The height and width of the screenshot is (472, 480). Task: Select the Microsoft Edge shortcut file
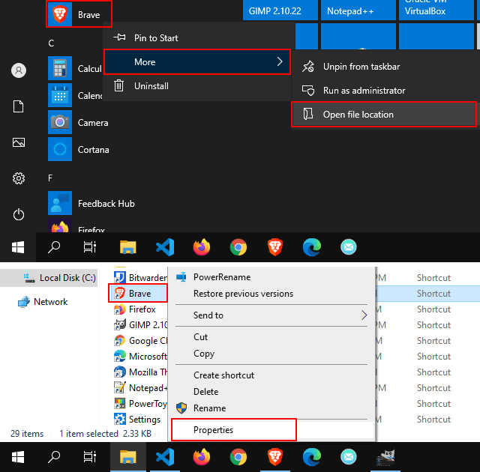(x=140, y=357)
